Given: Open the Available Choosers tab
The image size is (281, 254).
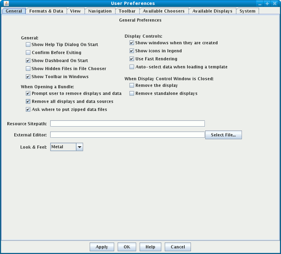Looking at the screenshot, I should [x=164, y=11].
